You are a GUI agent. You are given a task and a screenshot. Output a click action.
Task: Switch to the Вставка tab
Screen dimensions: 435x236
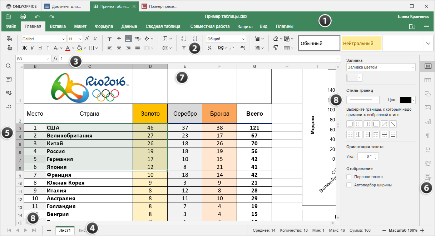click(x=58, y=26)
